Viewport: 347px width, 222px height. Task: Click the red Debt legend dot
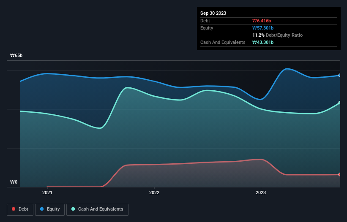click(14, 209)
